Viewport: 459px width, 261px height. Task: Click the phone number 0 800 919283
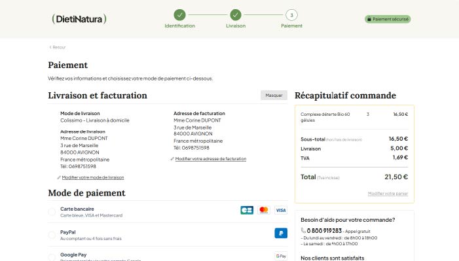tap(324, 231)
